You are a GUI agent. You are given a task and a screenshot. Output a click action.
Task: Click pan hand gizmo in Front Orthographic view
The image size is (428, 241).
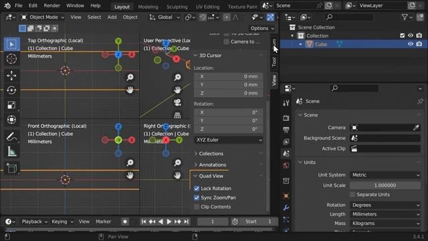[130, 175]
